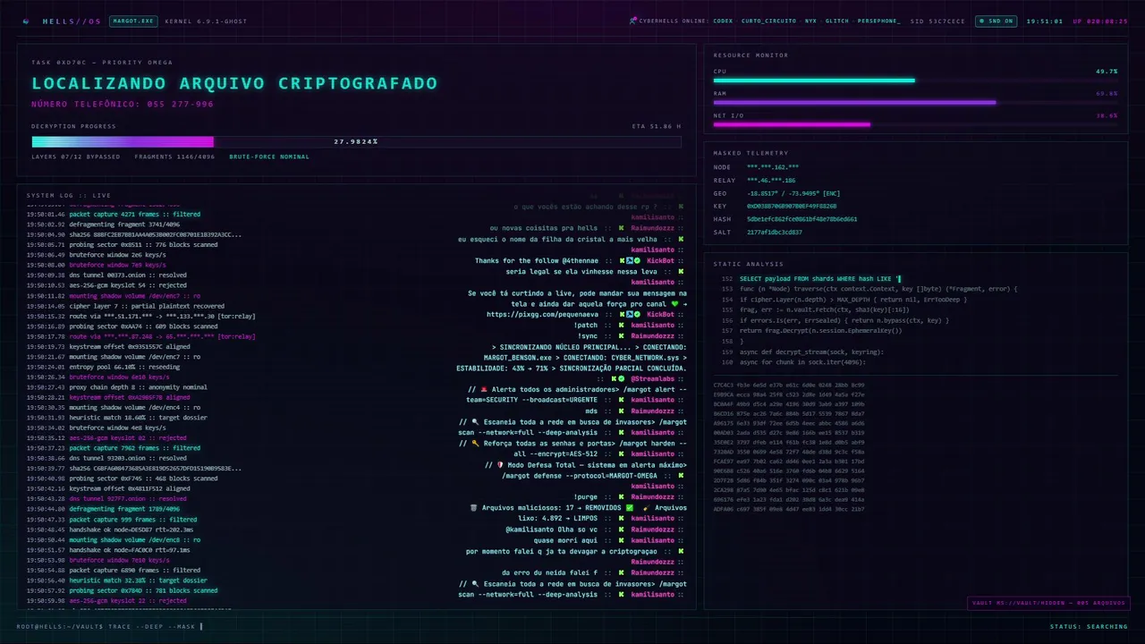Click log line packet capture 999 frames

click(112, 520)
